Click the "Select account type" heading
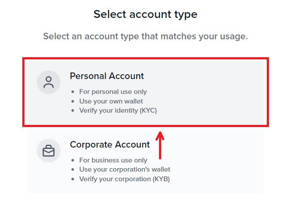This screenshot has height=200, width=297. tap(145, 14)
